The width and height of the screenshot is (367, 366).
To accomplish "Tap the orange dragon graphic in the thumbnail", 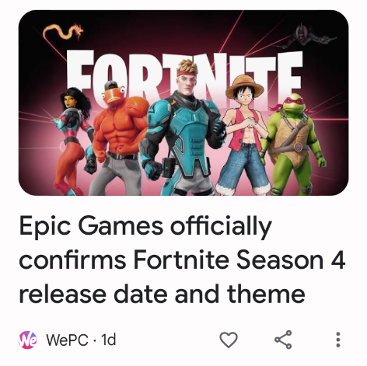I will pos(63,33).
